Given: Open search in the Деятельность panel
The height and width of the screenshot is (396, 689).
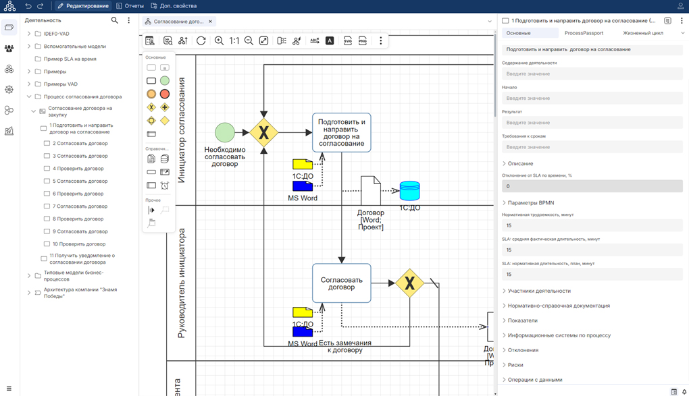Looking at the screenshot, I should [x=114, y=21].
